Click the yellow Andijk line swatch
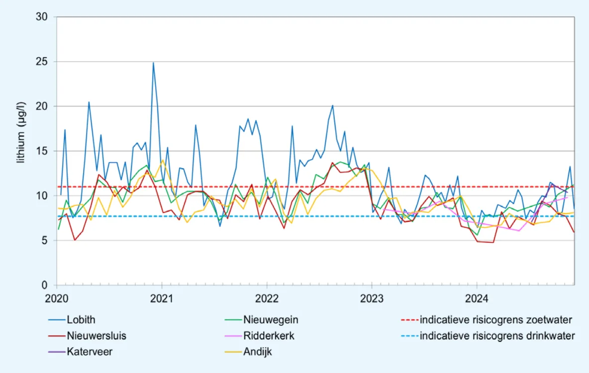This screenshot has height=373, width=589. coord(233,352)
